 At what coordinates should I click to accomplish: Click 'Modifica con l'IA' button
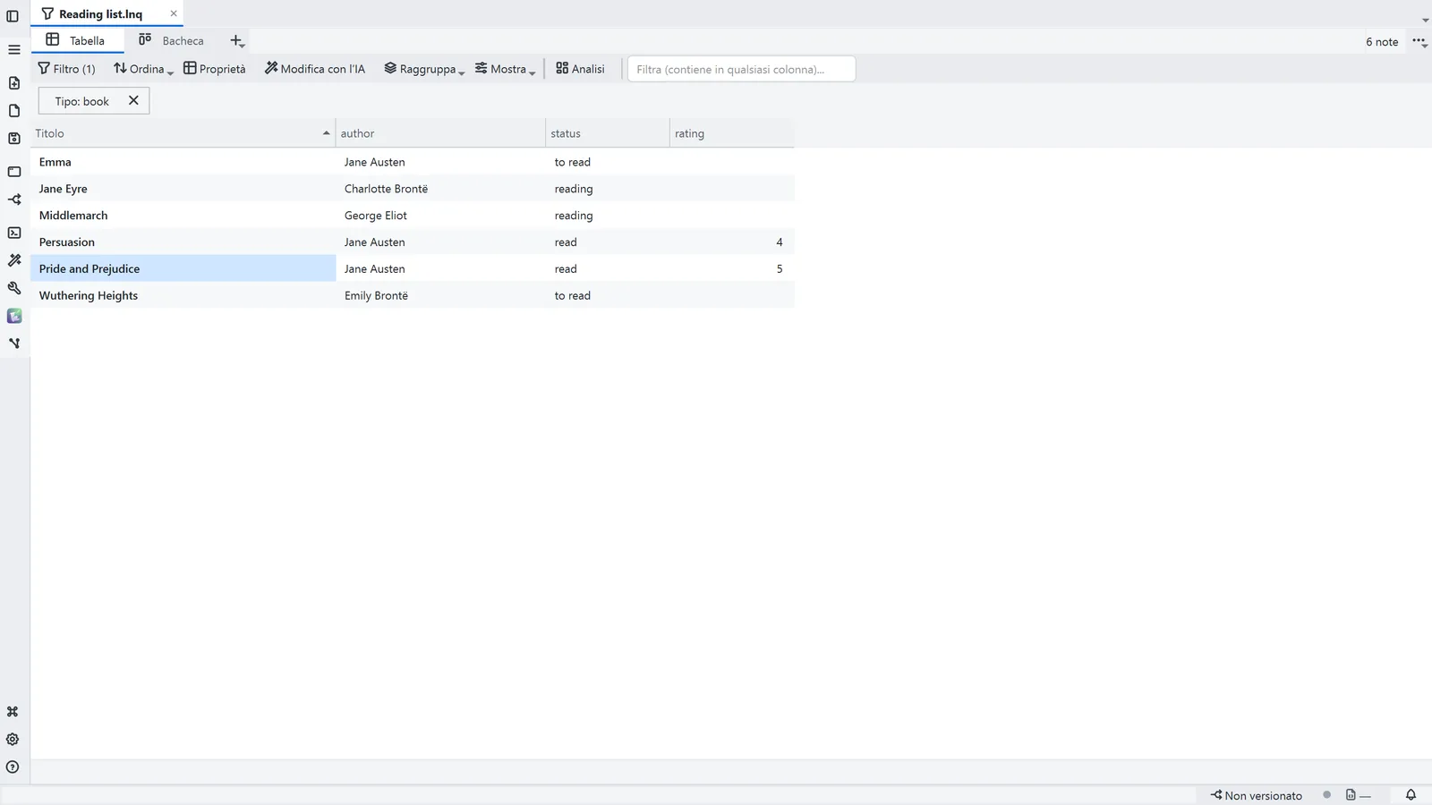pyautogui.click(x=315, y=69)
